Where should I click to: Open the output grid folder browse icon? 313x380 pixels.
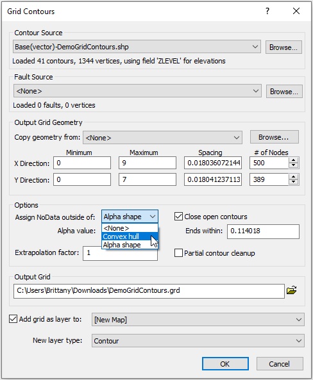tap(292, 290)
